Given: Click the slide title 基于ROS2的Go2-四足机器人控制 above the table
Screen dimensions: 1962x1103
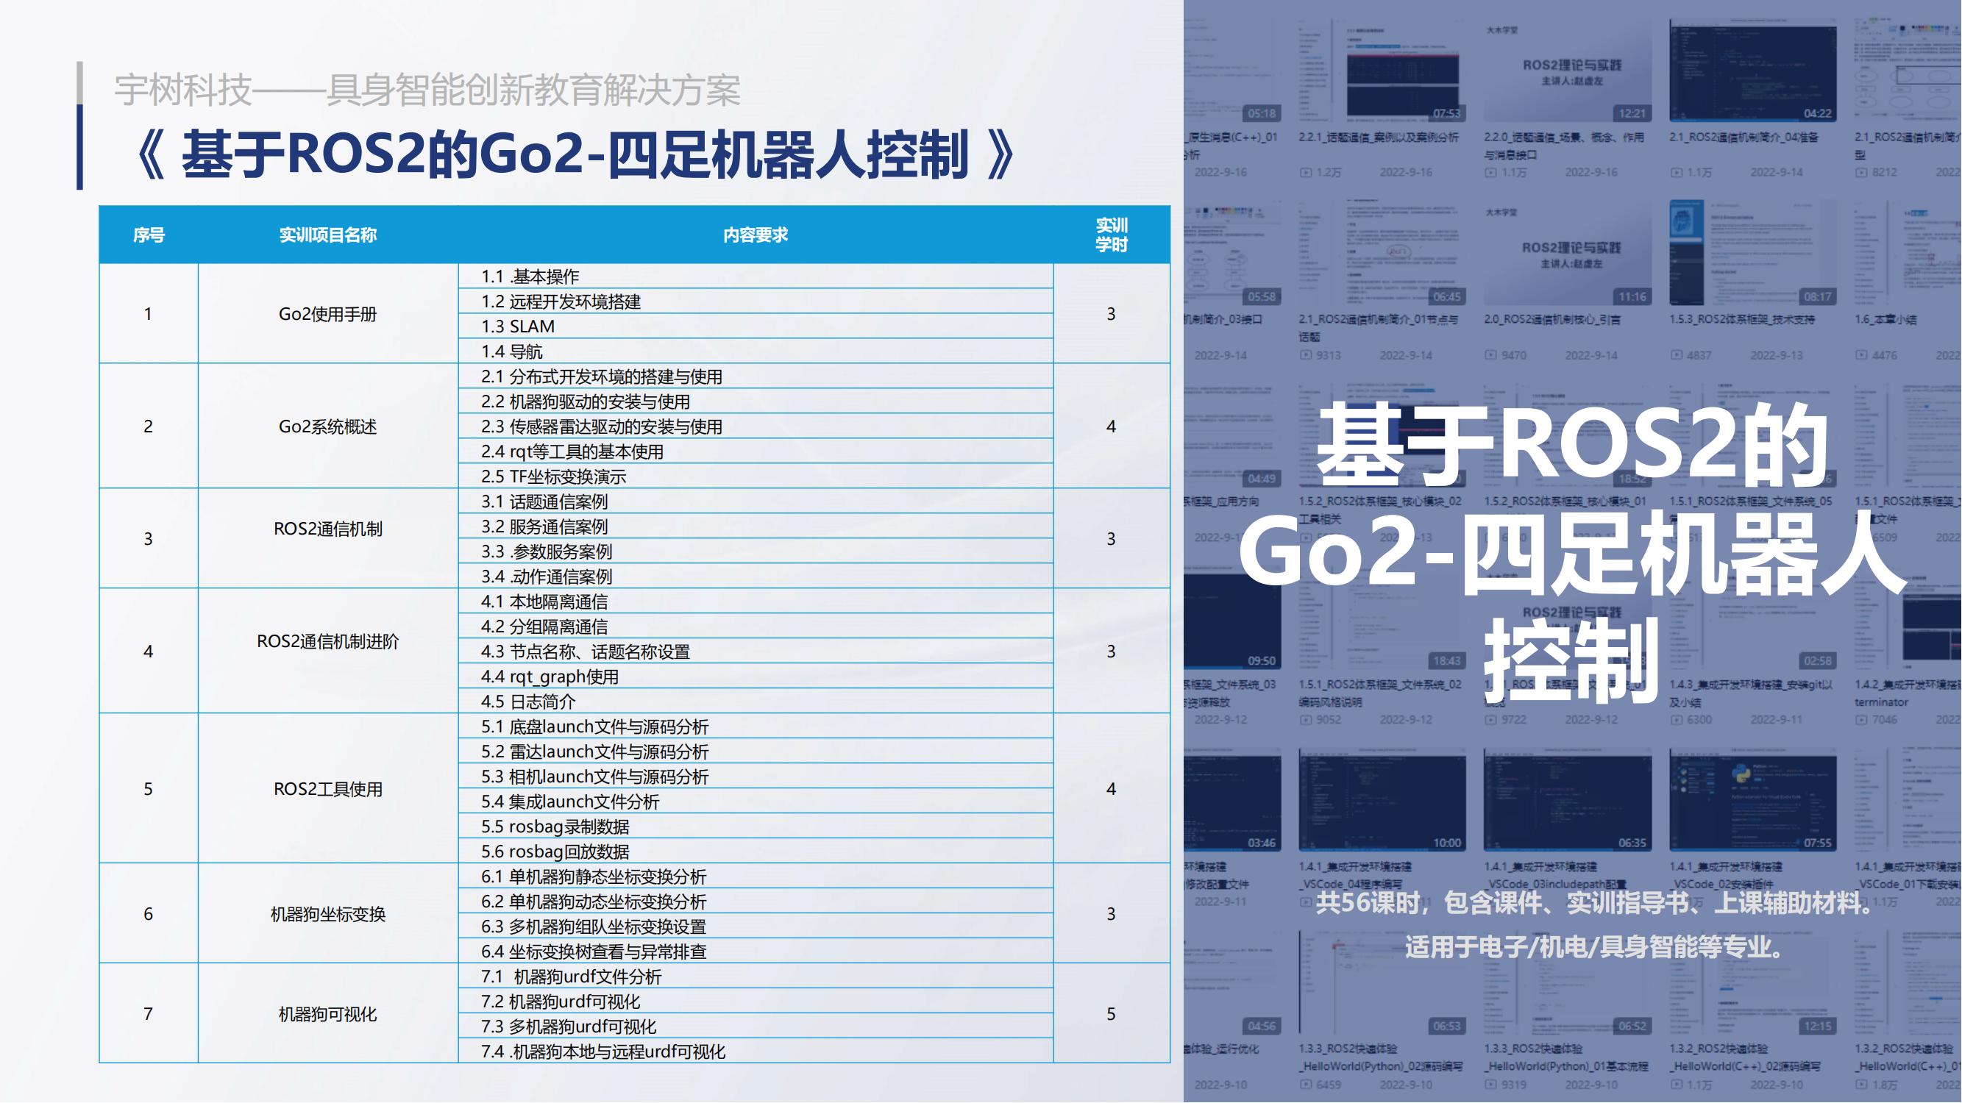Looking at the screenshot, I should [x=575, y=154].
